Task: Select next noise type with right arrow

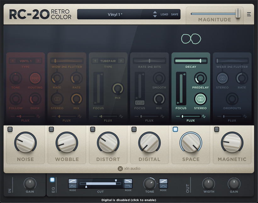Action: coord(38,61)
